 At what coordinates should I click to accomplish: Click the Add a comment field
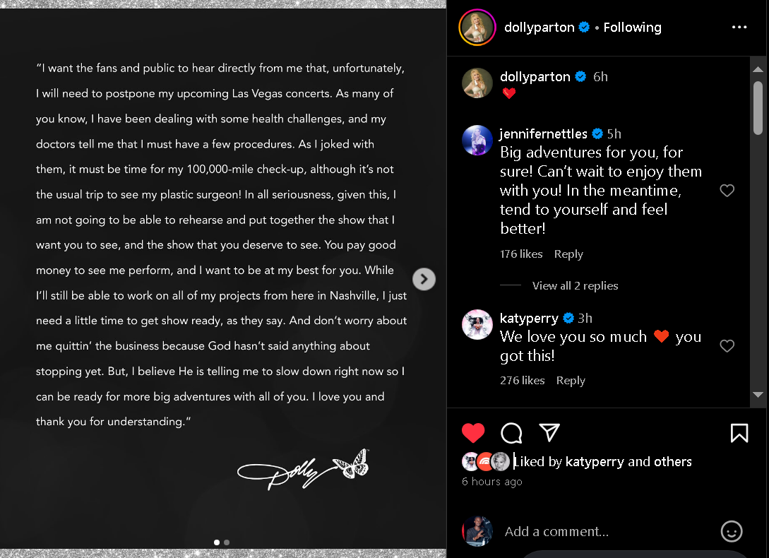(x=608, y=531)
